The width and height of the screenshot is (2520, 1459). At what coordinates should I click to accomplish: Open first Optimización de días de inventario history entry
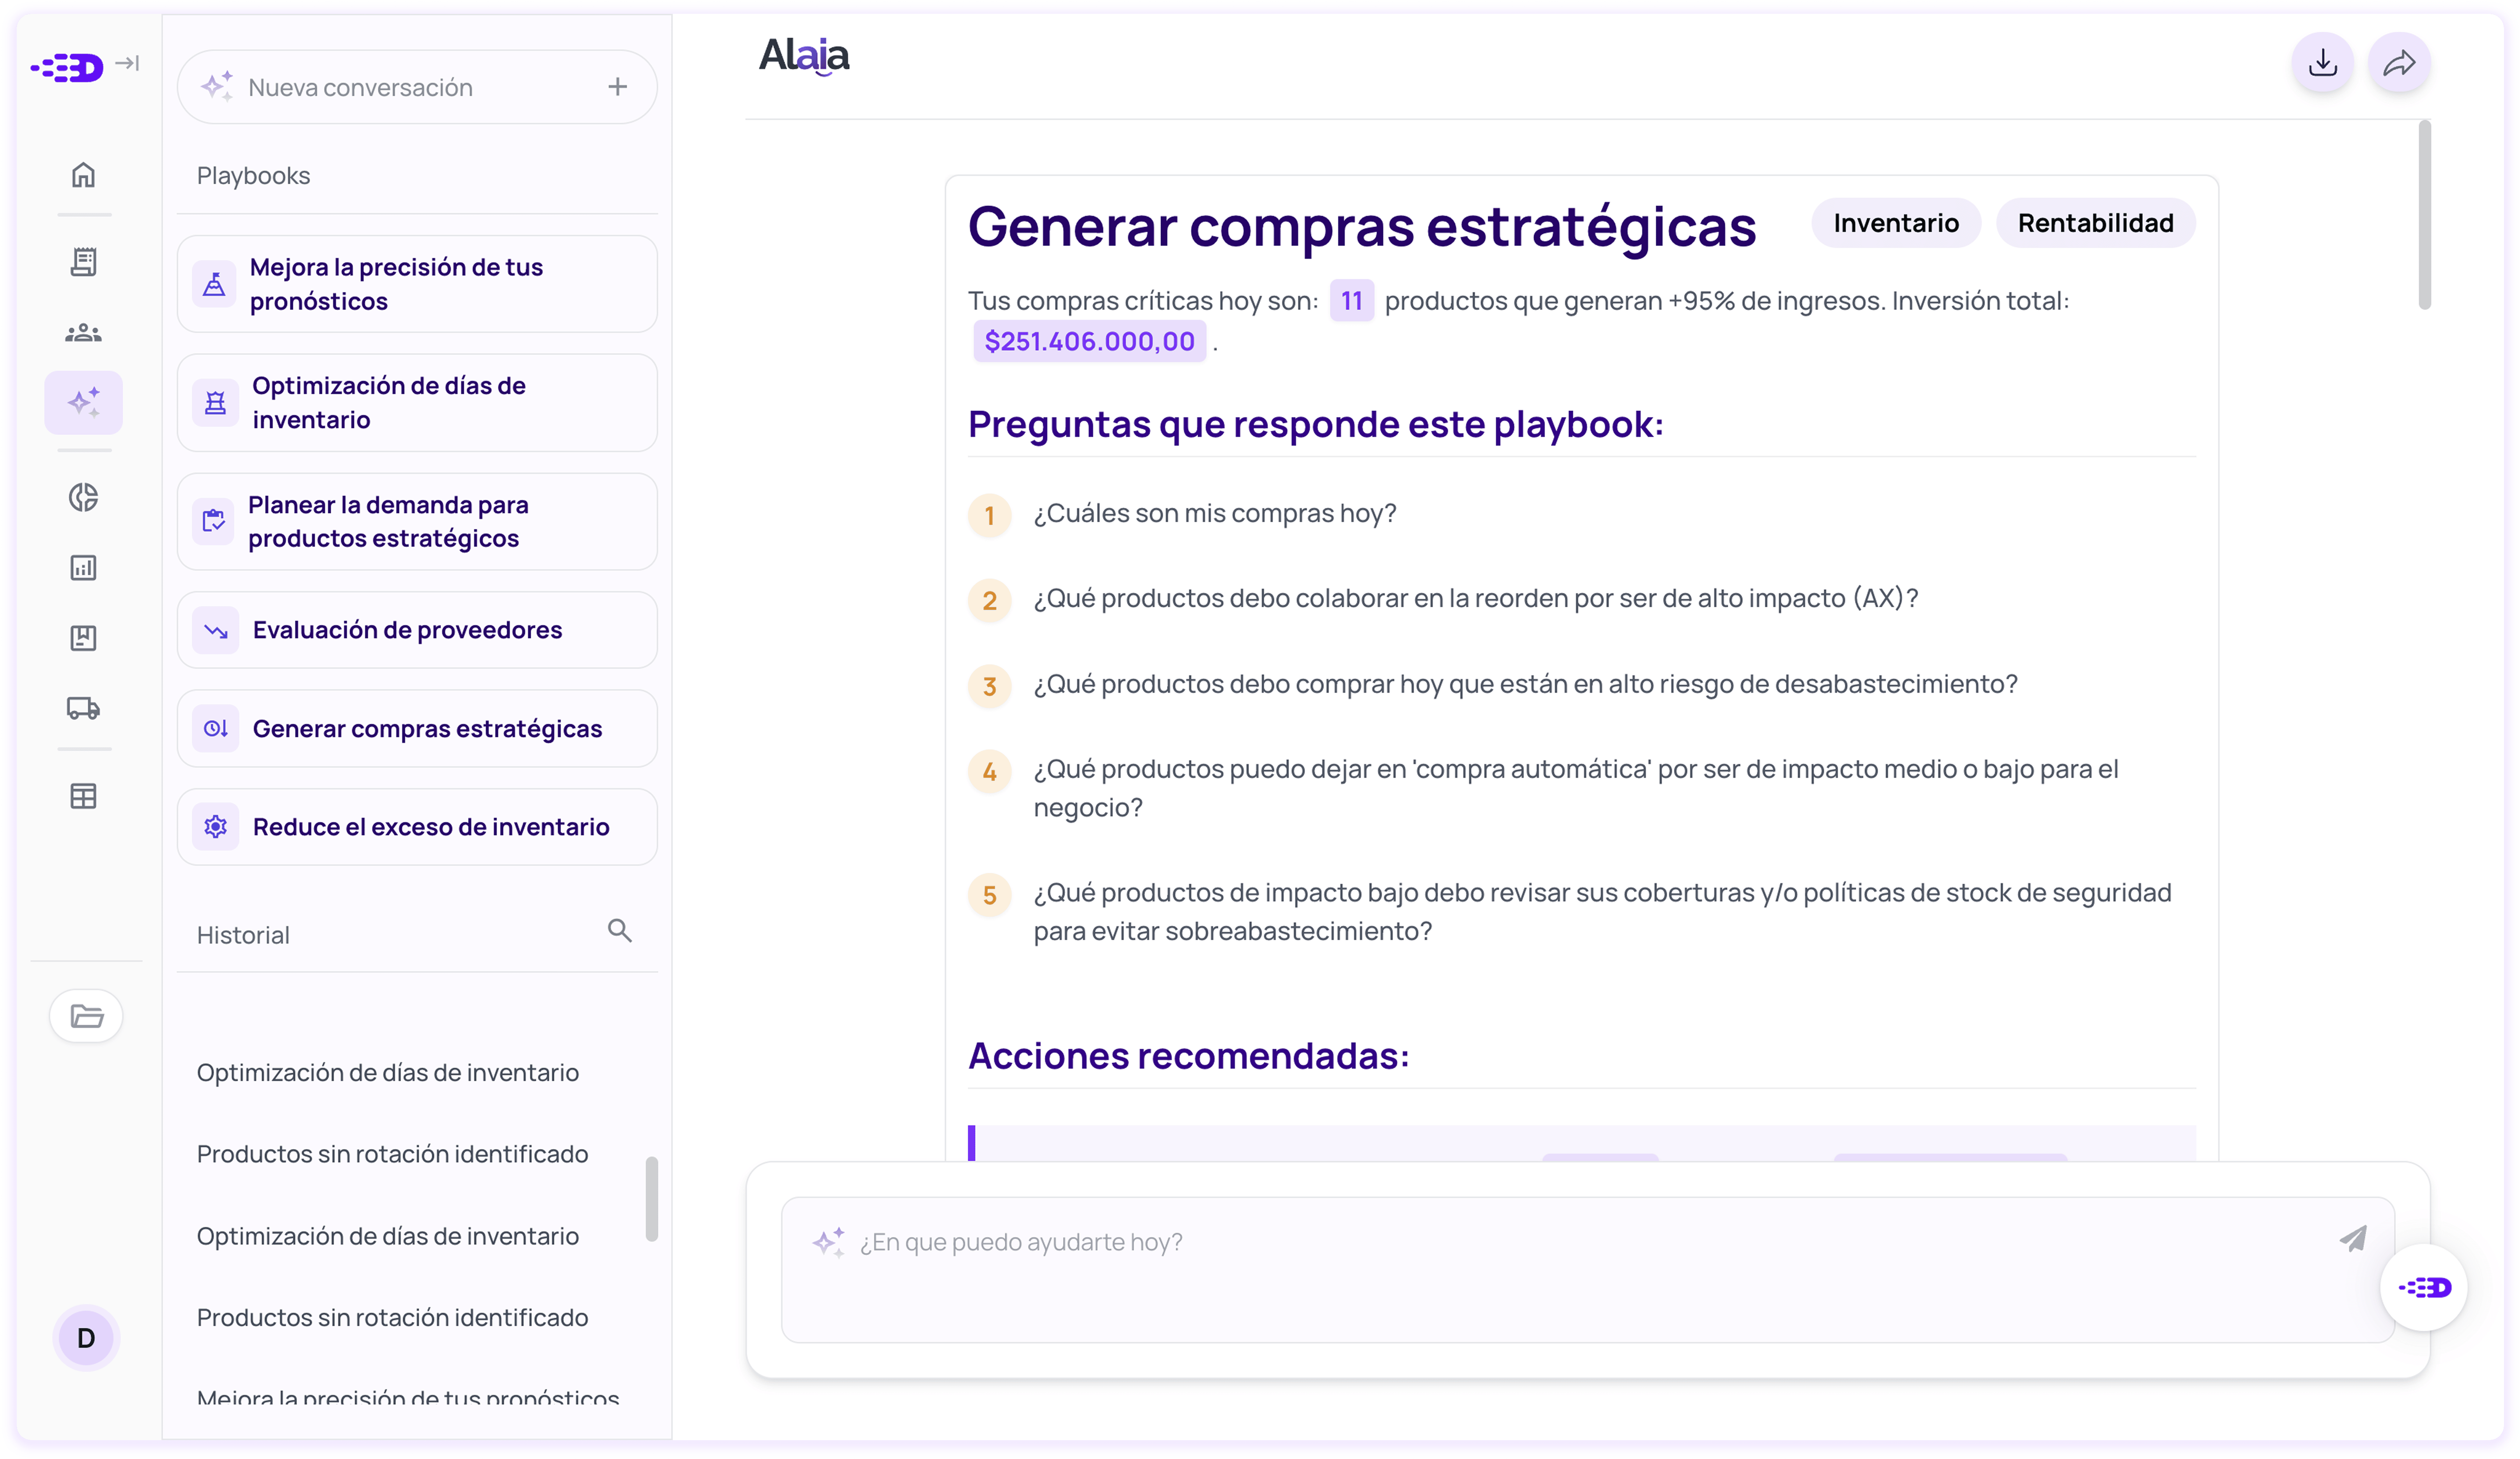[388, 1072]
